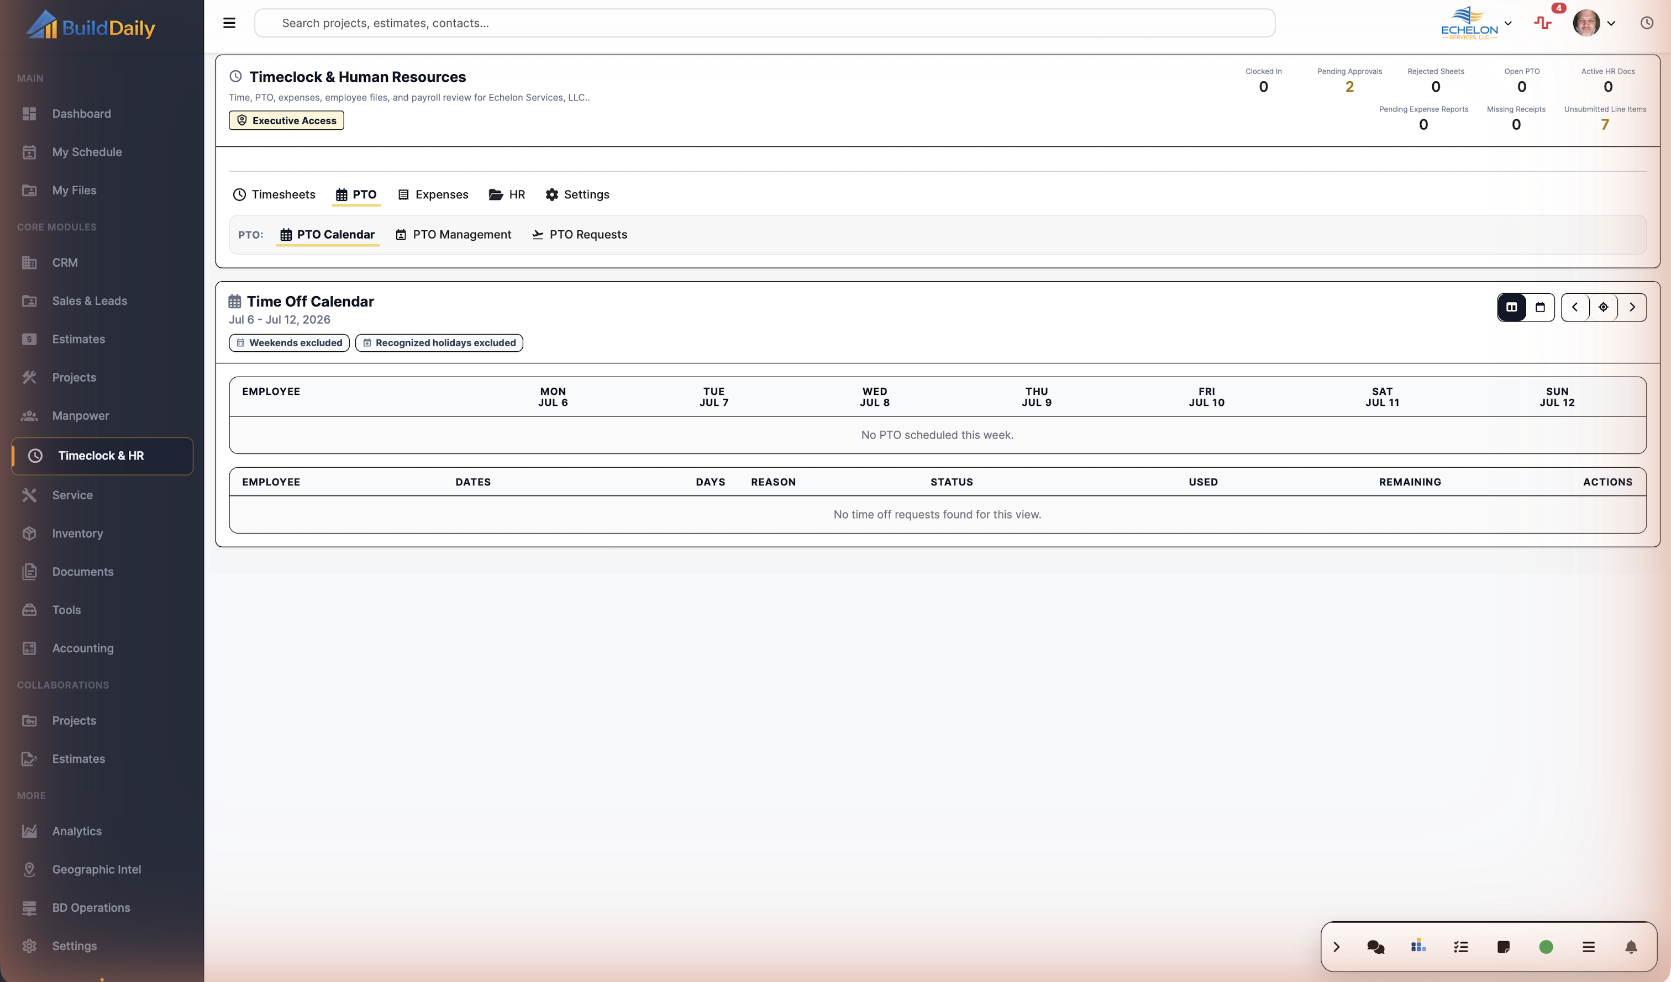Screen dimensions: 1671x982
Task: Click the Open PTO stat
Action: coord(1522,80)
